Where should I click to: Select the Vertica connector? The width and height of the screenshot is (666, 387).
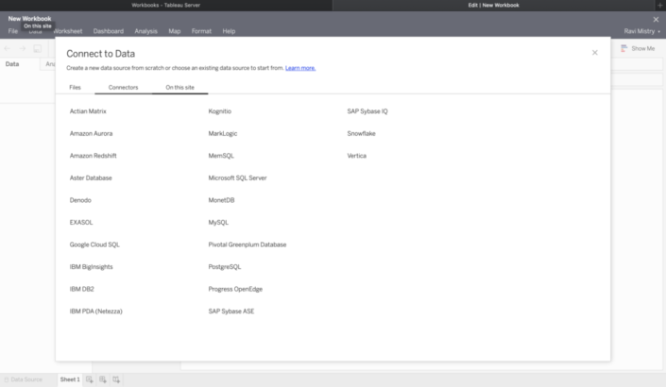point(357,156)
